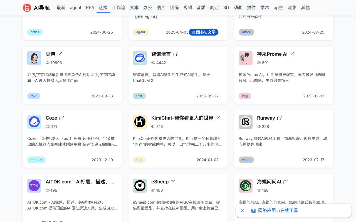Screen dimensions: 356x222
Task: Switch to the 其他 nav tab
Action: (305, 8)
